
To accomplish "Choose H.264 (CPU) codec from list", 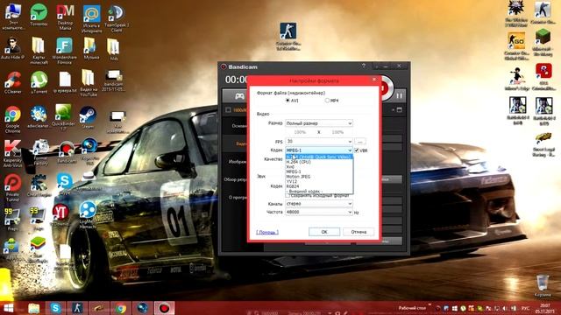I will click(x=319, y=162).
